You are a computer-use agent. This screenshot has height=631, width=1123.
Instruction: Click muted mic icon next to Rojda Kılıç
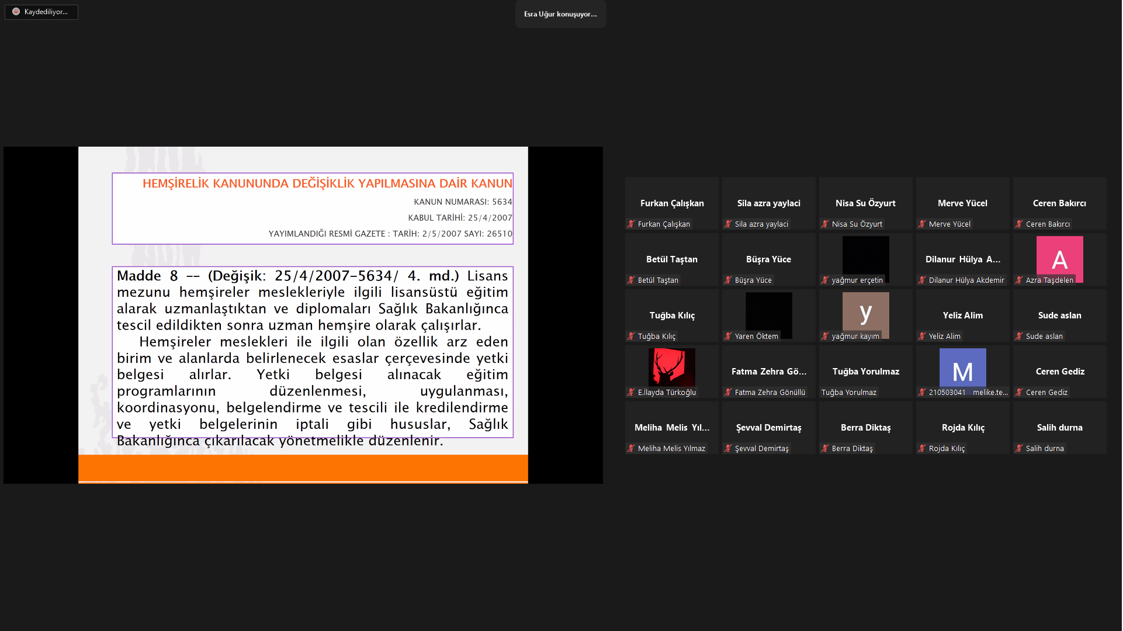pyautogui.click(x=922, y=449)
